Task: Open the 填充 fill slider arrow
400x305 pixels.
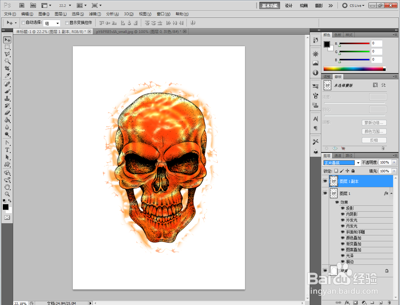Action: tap(394, 171)
